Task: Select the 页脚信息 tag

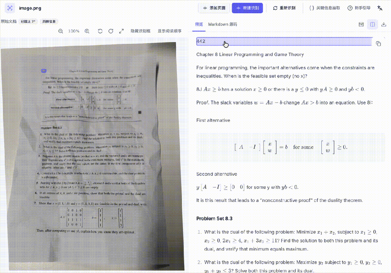Action: click(x=49, y=21)
